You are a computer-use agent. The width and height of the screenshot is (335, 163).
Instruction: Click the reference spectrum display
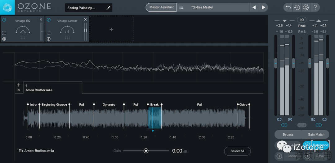(139, 67)
